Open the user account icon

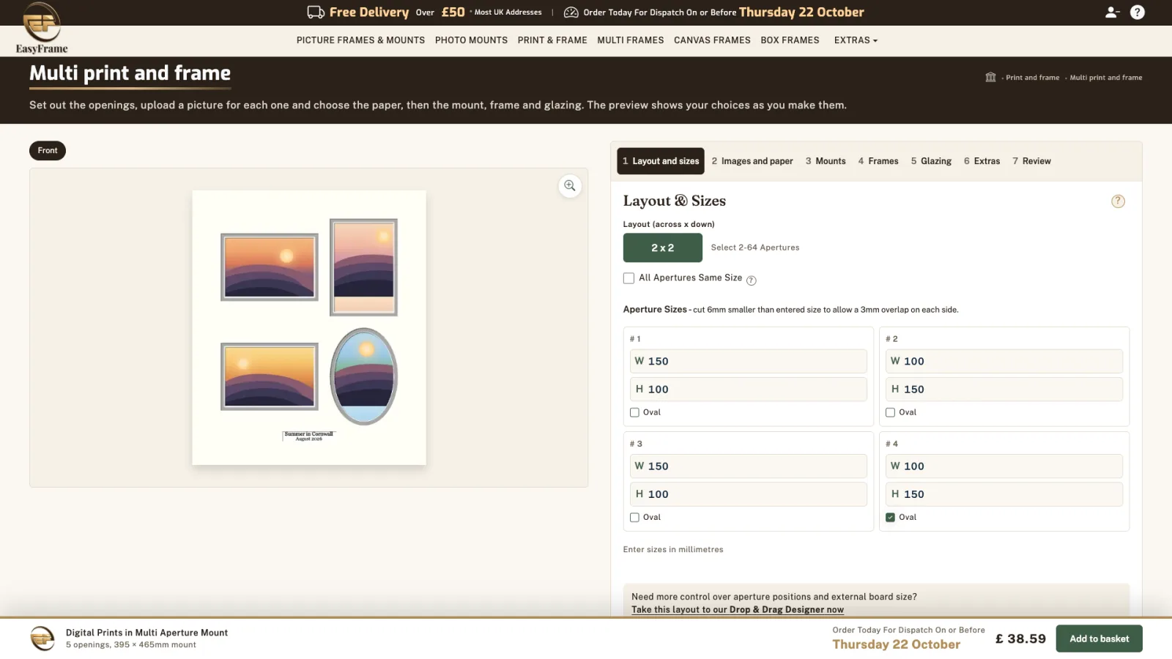coord(1112,12)
